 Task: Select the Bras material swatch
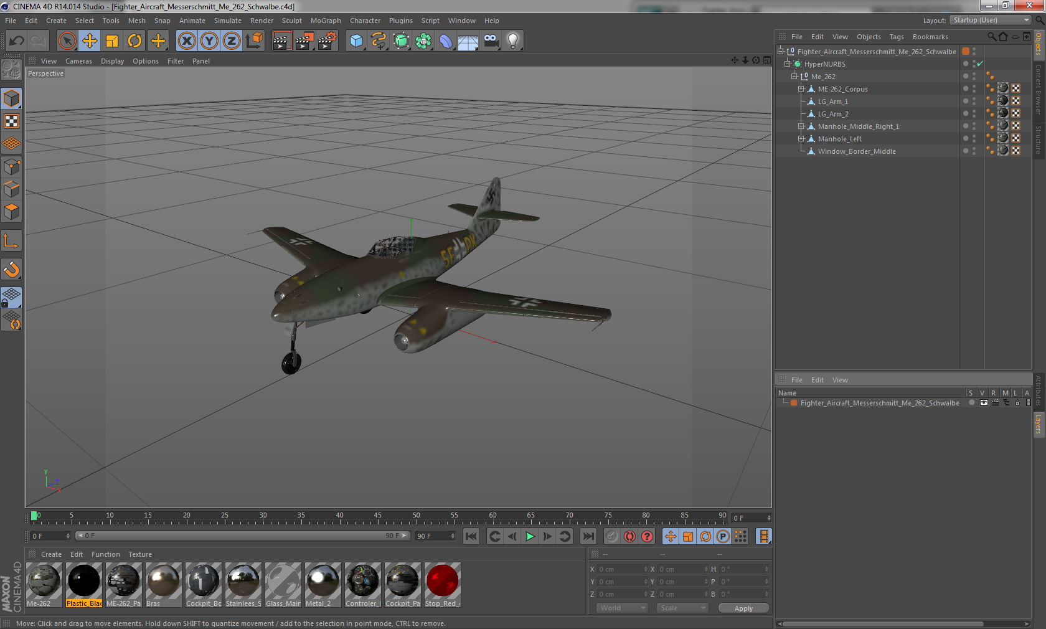coord(164,585)
